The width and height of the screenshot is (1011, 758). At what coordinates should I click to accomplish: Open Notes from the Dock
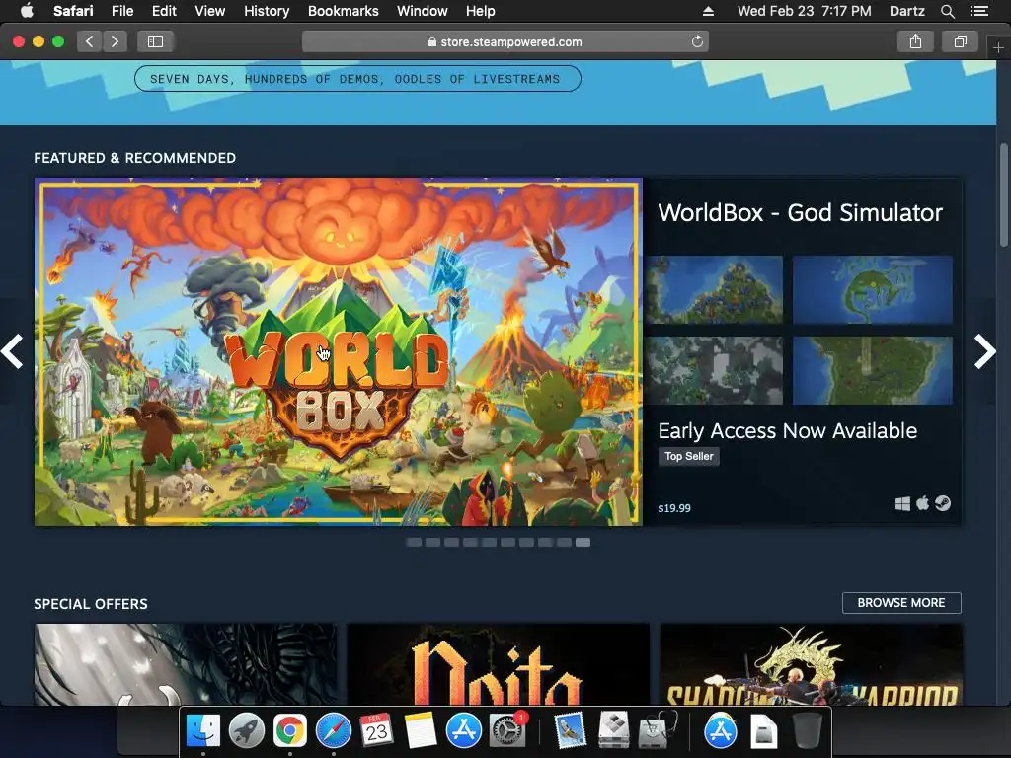click(421, 731)
